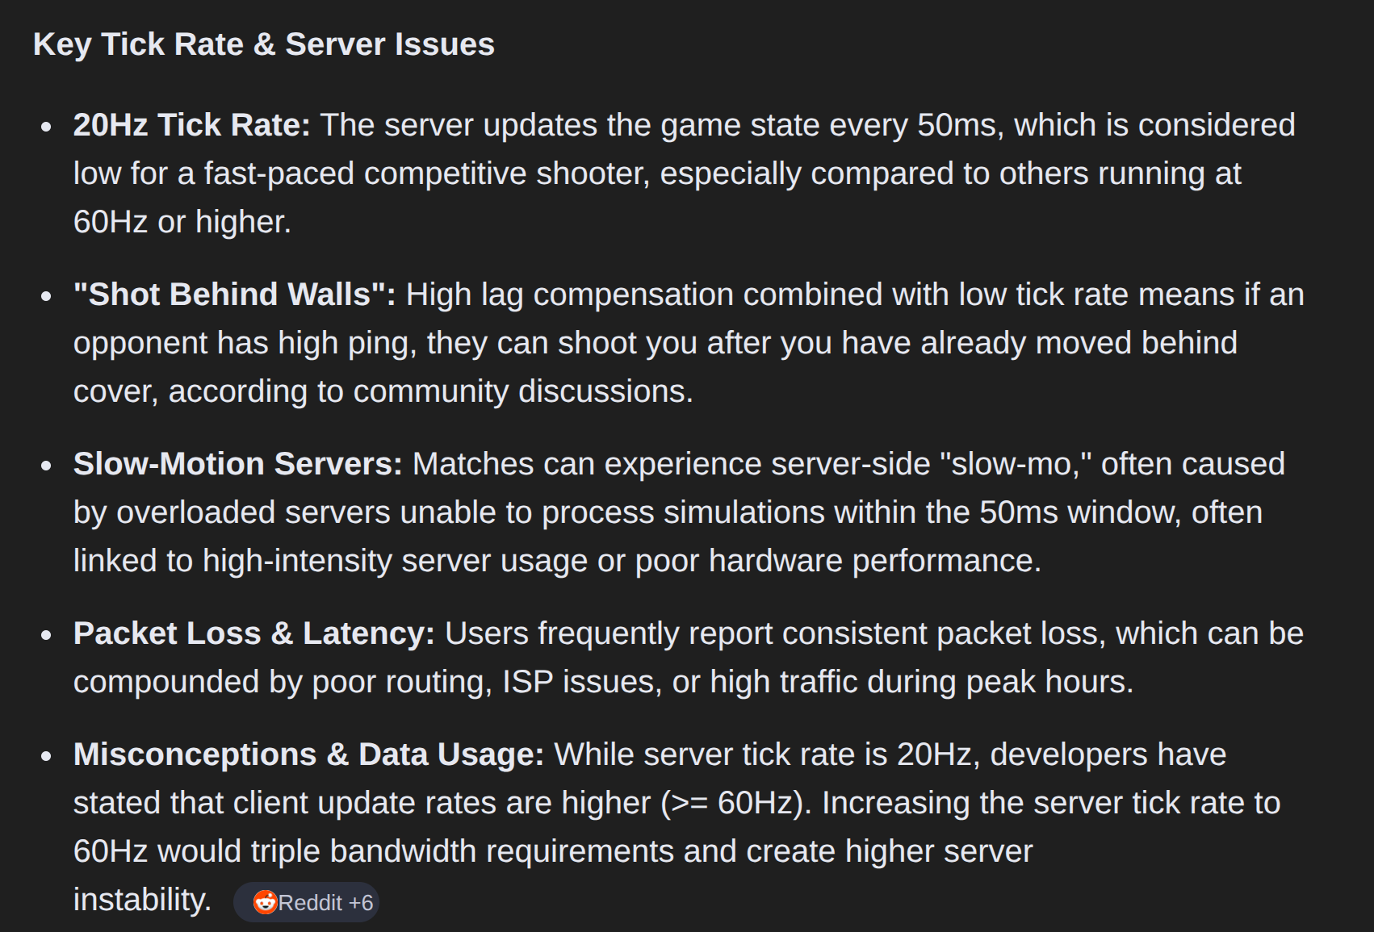This screenshot has width=1374, height=932.
Task: Click the "(>= 60Hz)" text
Action: pos(735,803)
